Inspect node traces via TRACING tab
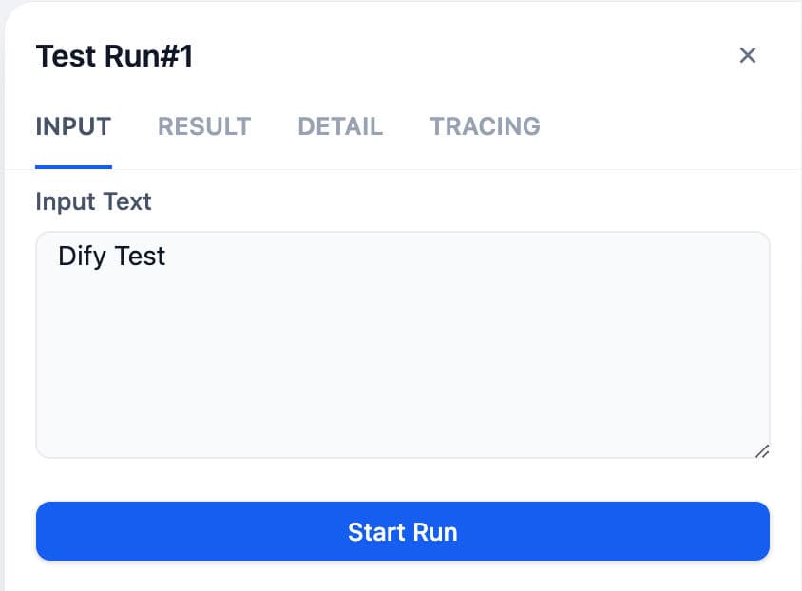Image resolution: width=802 pixels, height=591 pixels. [485, 126]
